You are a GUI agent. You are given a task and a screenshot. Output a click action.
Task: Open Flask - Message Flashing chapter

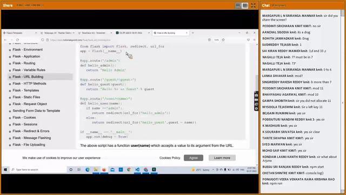click(32, 138)
